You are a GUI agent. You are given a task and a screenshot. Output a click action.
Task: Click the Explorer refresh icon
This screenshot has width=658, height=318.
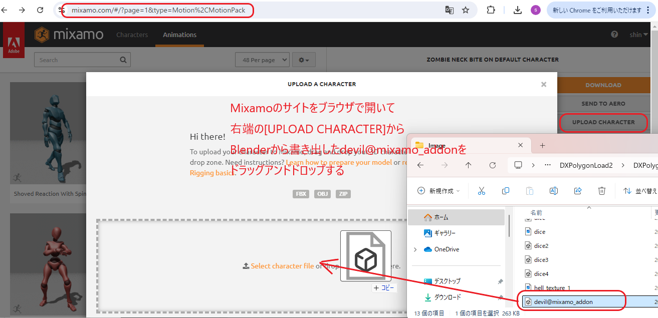(493, 165)
